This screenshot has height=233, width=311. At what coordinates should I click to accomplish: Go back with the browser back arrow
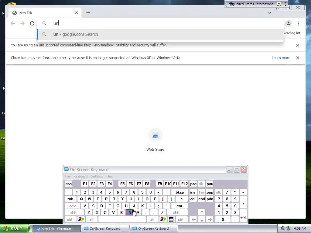13,23
